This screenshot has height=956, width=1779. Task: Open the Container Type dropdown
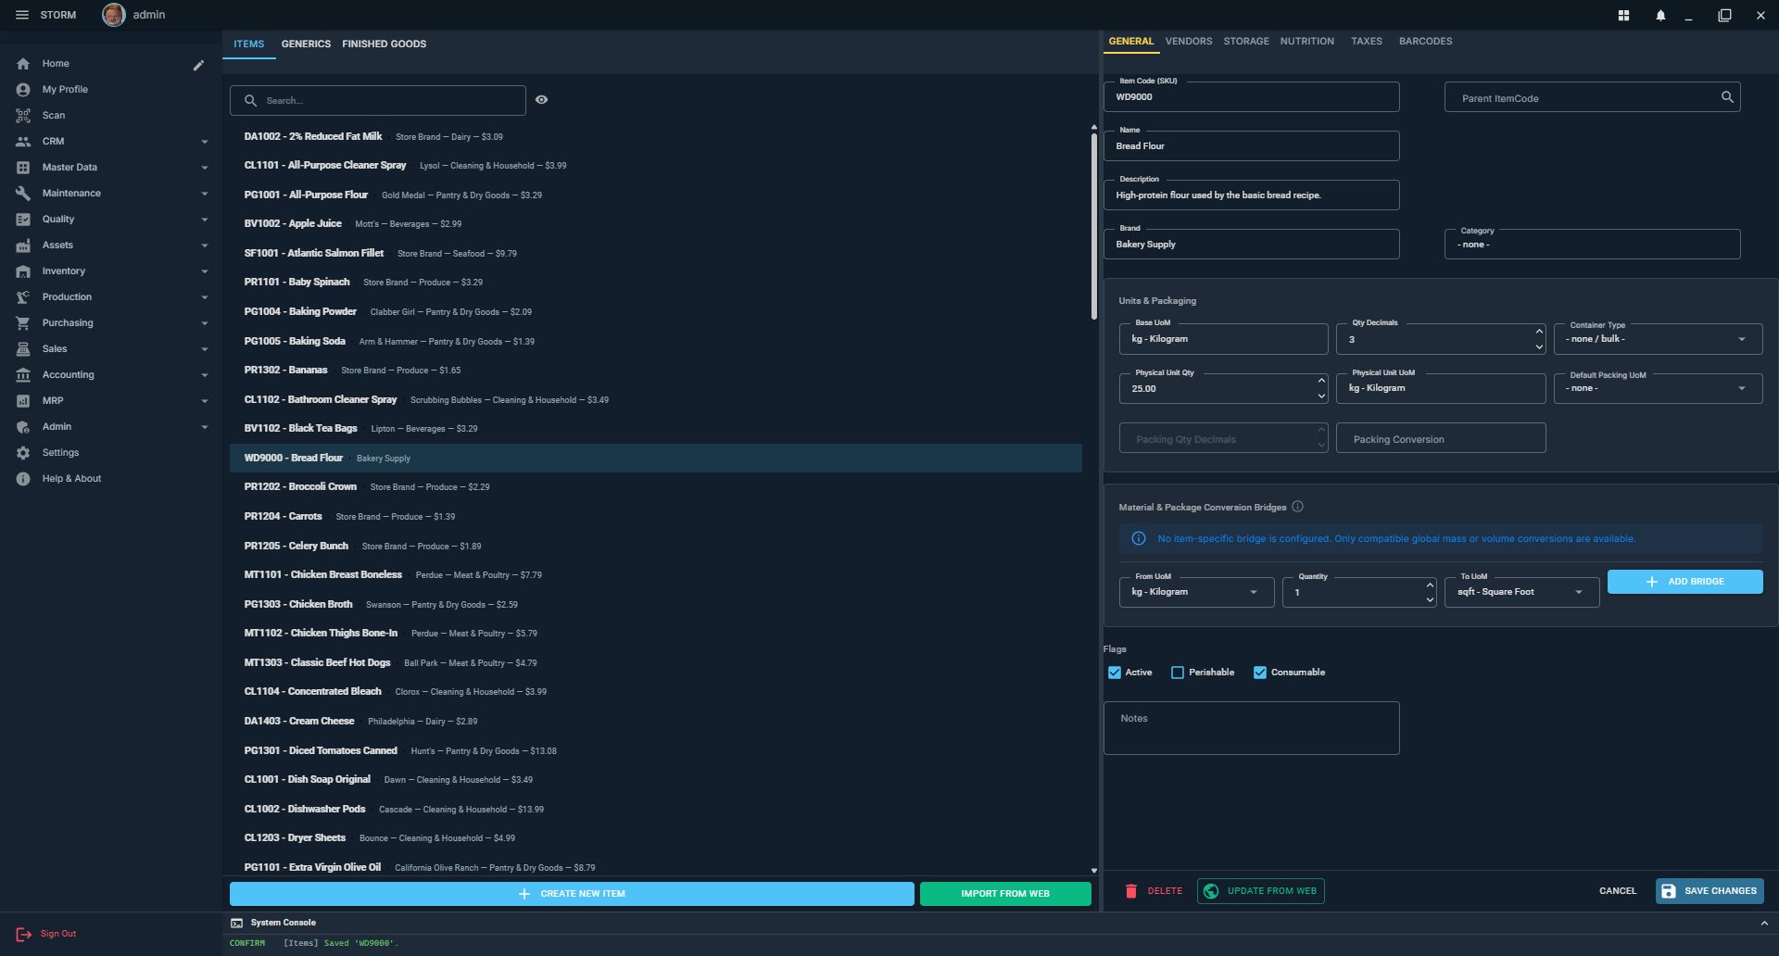1658,339
